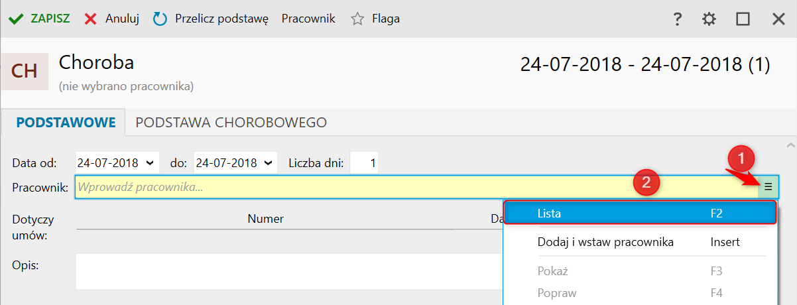797x305 pixels.
Task: Open settings via the gear icon
Action: (x=709, y=19)
